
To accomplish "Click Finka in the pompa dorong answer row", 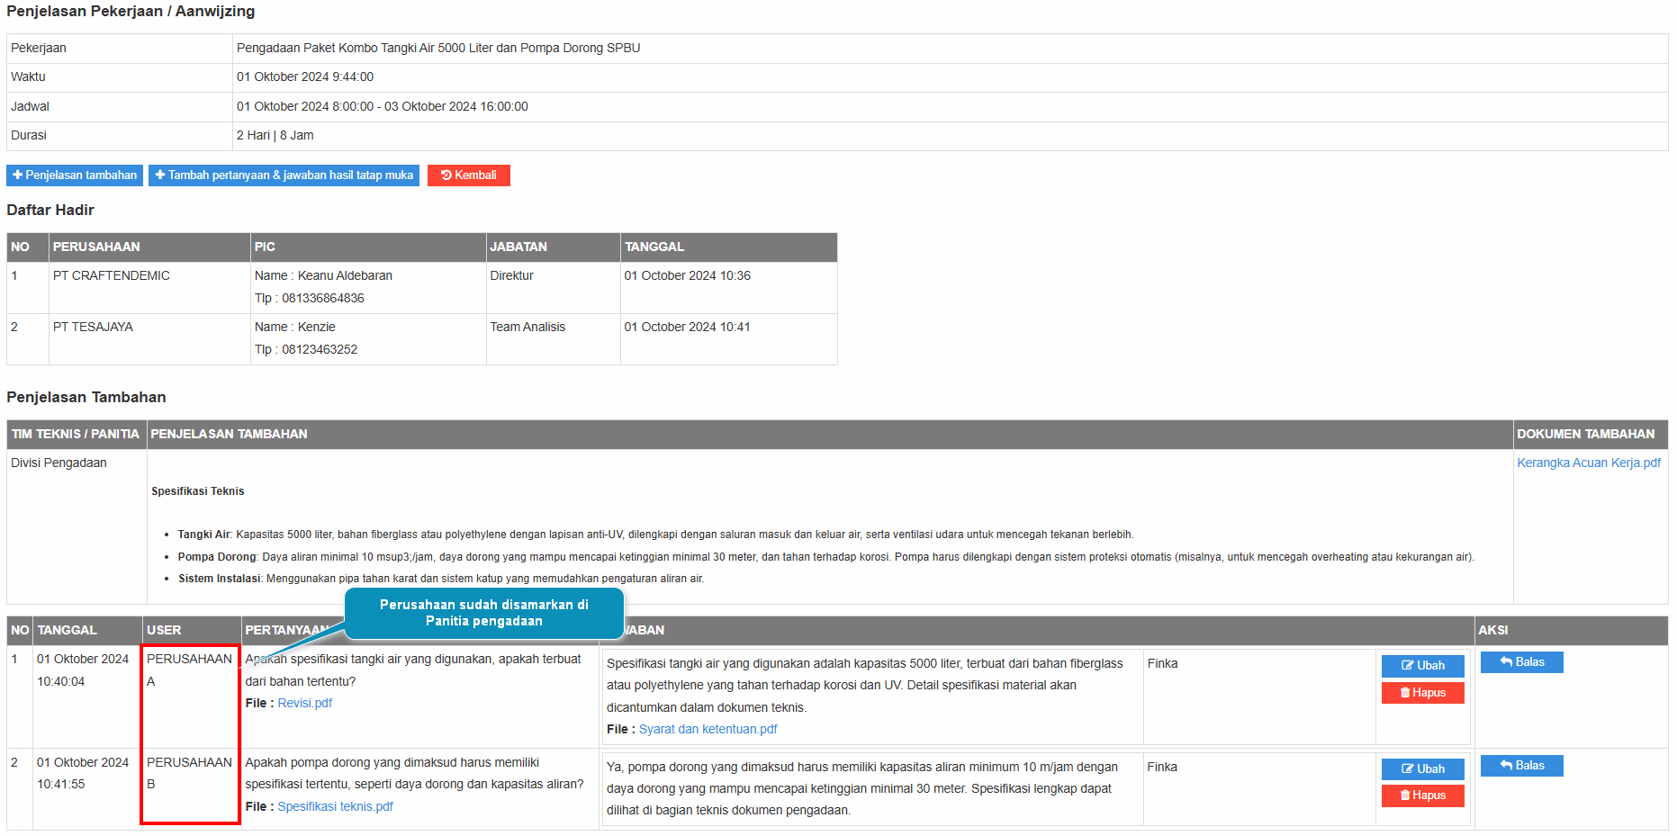I will (1162, 767).
